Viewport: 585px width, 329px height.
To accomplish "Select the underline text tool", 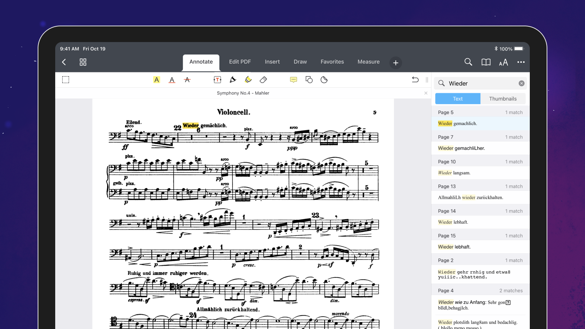I will point(172,80).
